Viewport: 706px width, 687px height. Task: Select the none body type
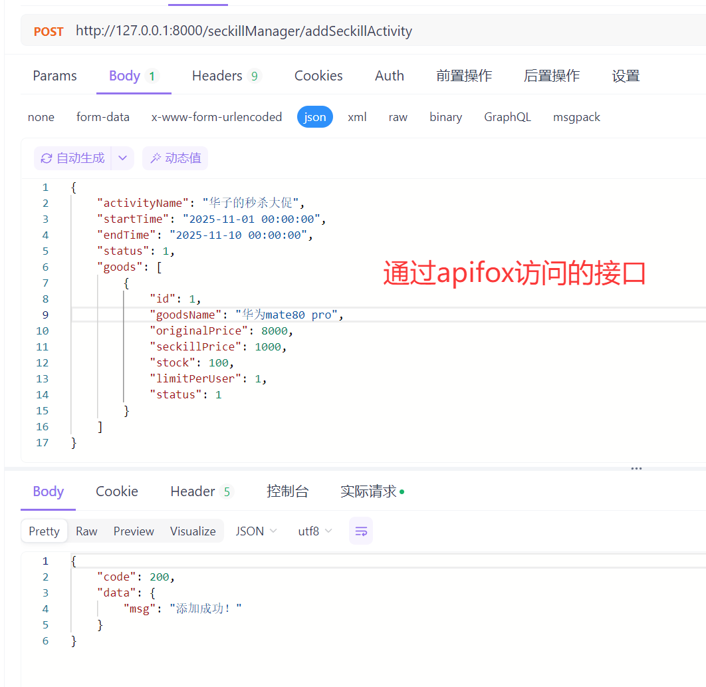coord(41,117)
